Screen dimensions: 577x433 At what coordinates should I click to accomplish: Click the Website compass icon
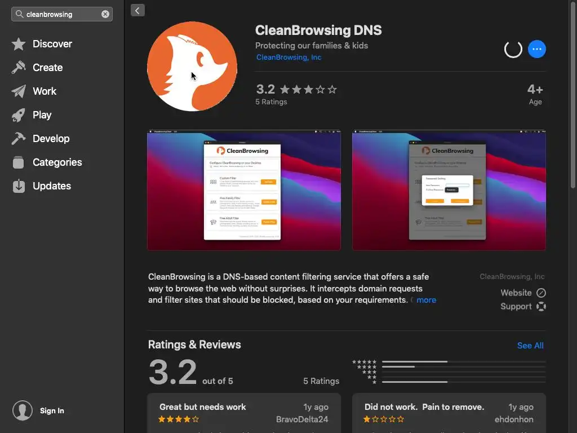pos(541,293)
